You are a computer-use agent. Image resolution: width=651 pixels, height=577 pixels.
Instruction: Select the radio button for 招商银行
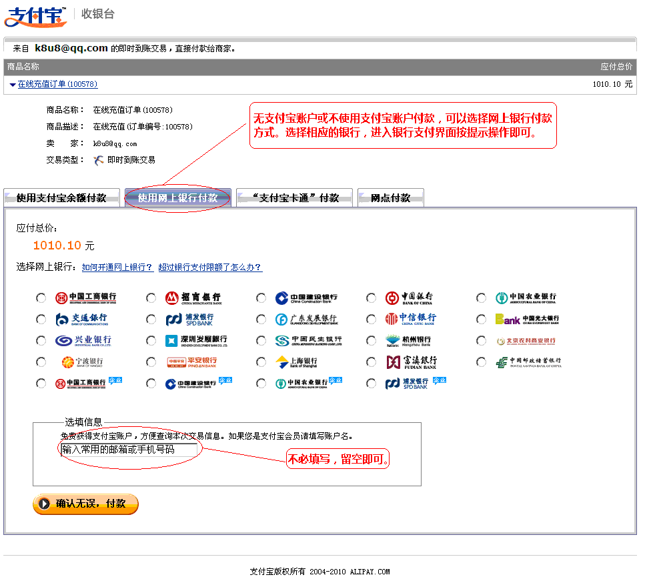pos(151,298)
